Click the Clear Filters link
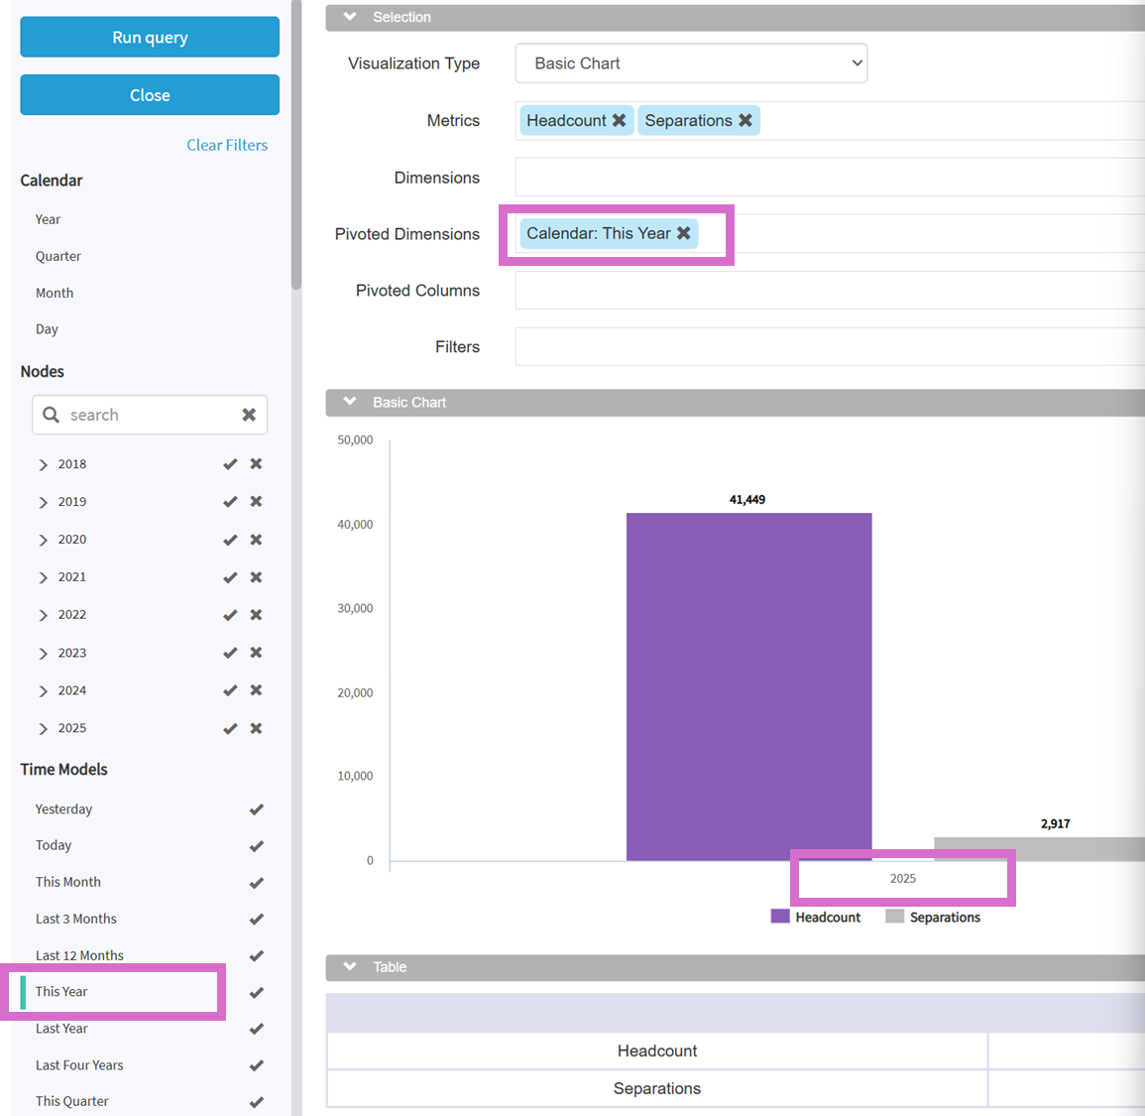 coord(227,145)
